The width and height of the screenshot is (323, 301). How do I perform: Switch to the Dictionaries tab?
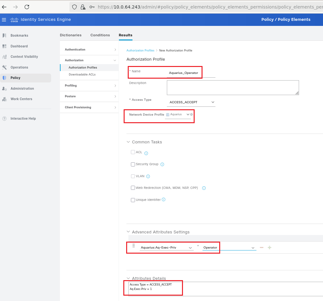coord(71,35)
